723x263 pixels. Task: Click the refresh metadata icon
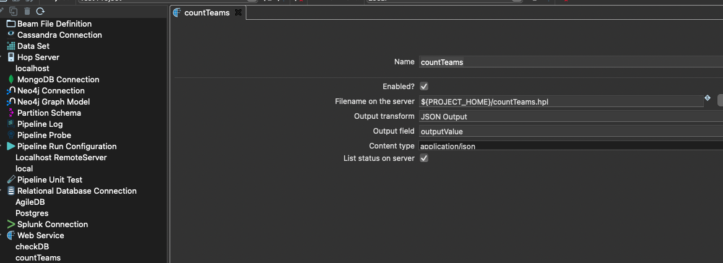(40, 11)
